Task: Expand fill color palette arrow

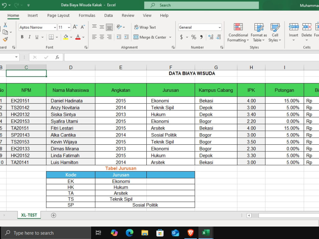Action: [x=71, y=37]
